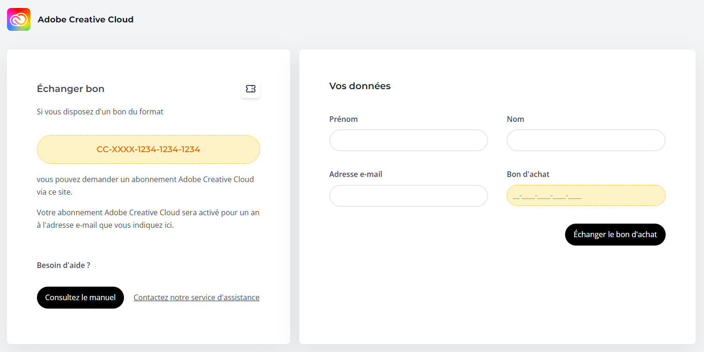The image size is (704, 352).
Task: Focus the Nom input field
Action: click(586, 141)
